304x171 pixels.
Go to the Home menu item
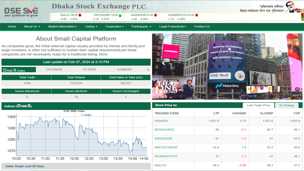point(12,27)
